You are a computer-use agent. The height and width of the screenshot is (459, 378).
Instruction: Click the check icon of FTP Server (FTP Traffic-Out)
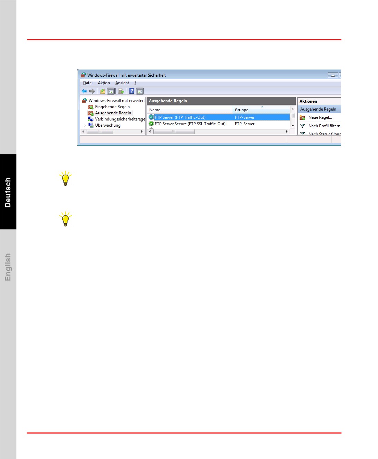(x=151, y=117)
